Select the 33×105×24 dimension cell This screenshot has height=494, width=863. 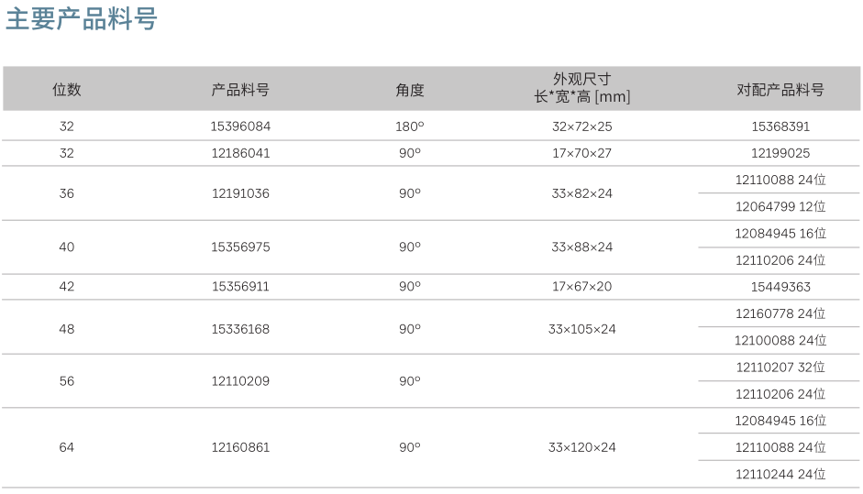pos(581,329)
